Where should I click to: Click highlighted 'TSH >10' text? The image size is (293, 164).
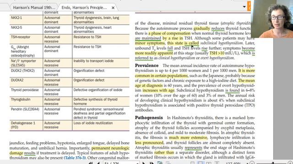coord(217,53)
